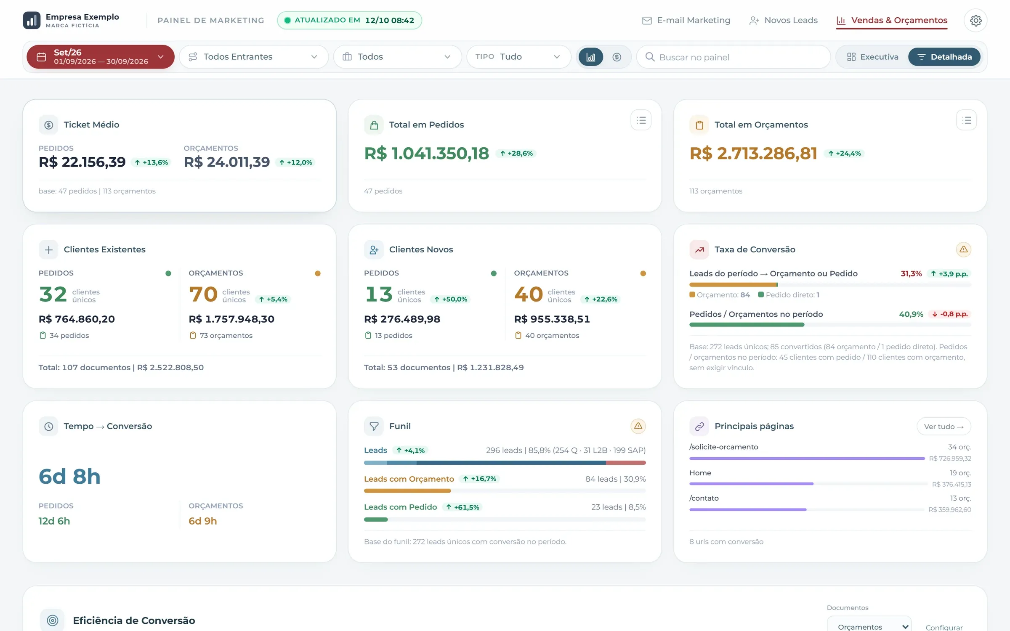Click warning triangle on Funil card
Viewport: 1010px width, 631px height.
(x=638, y=426)
